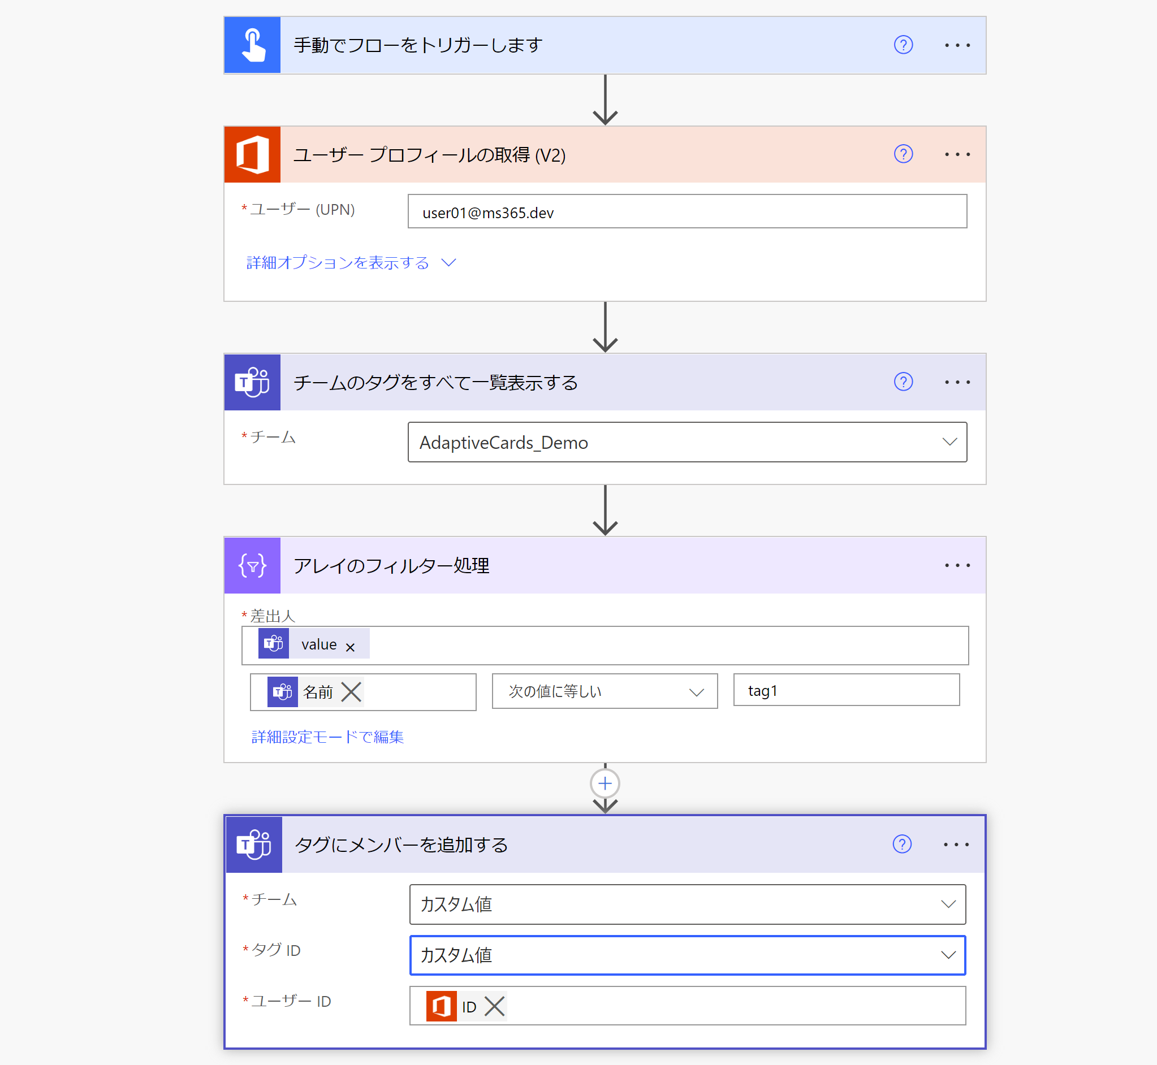
Task: Click help icon on タグにメンバーを追加する step
Action: tap(901, 845)
